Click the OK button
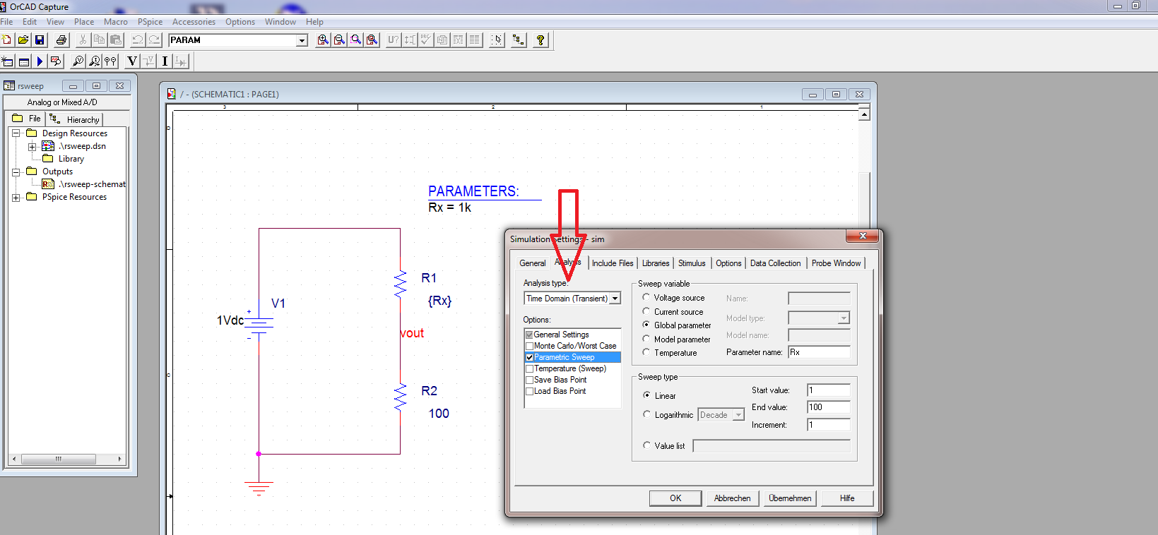This screenshot has height=535, width=1158. 675,498
